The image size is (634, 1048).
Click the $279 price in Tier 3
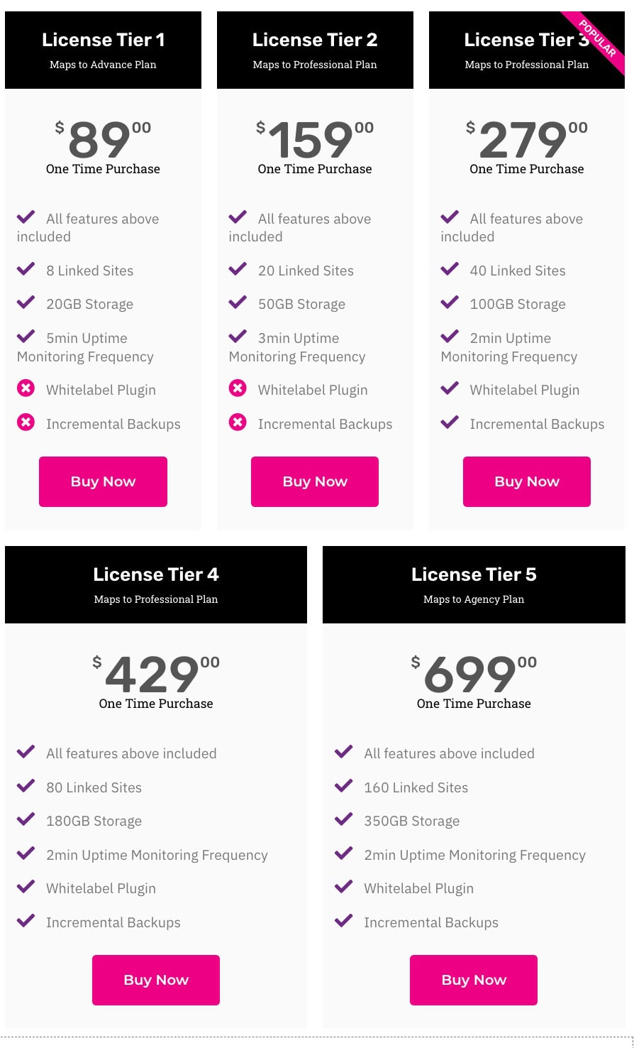(x=523, y=140)
